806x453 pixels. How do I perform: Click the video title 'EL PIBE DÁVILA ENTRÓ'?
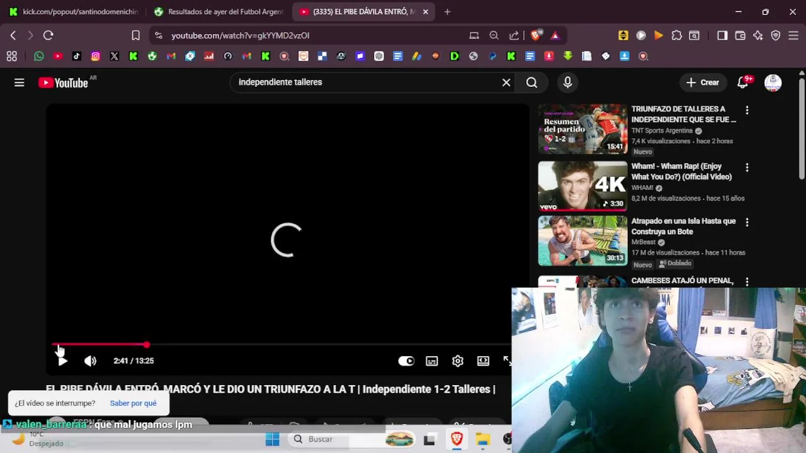point(271,389)
